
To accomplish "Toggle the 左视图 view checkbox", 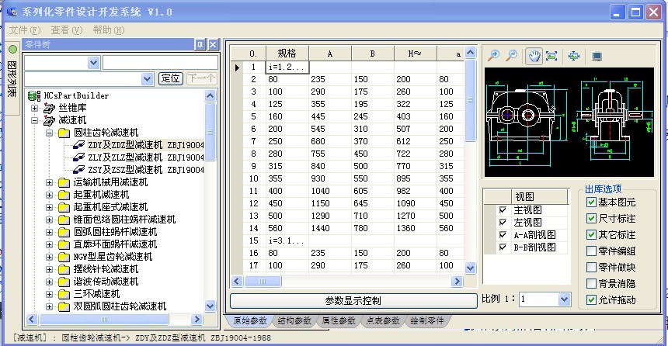I will click(x=503, y=223).
